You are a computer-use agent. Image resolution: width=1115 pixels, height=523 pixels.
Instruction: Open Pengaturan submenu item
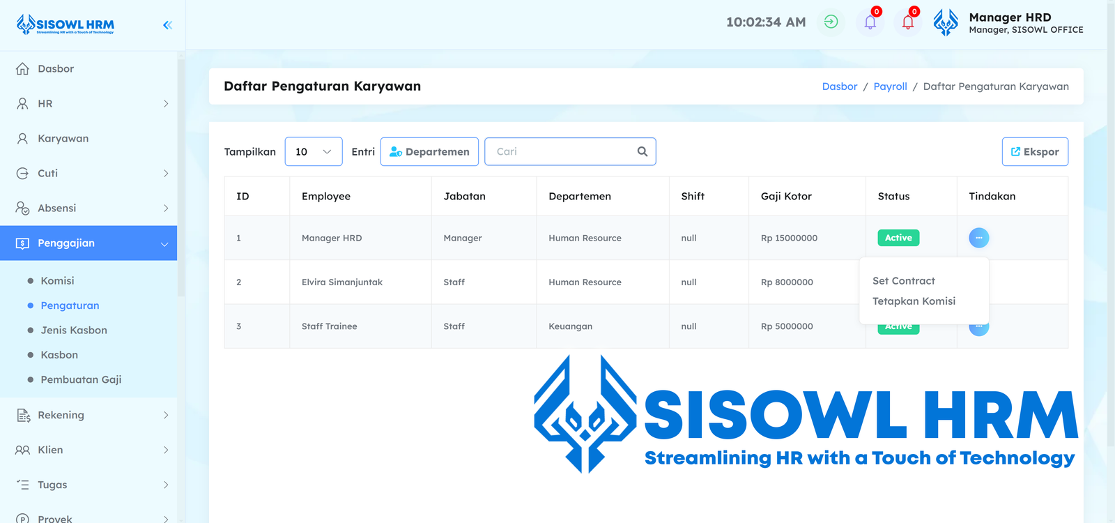tap(70, 305)
